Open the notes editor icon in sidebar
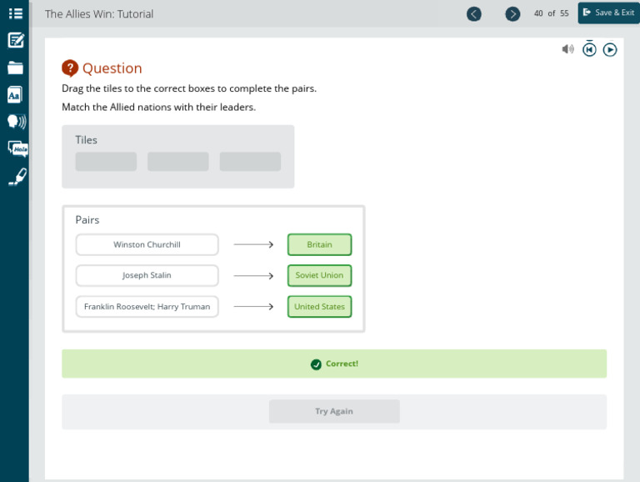Screen dimensions: 640x482 click(16, 40)
